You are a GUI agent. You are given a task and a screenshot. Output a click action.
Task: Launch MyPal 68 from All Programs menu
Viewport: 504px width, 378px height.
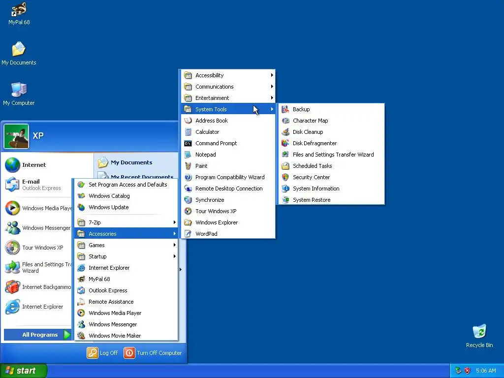[126, 279]
